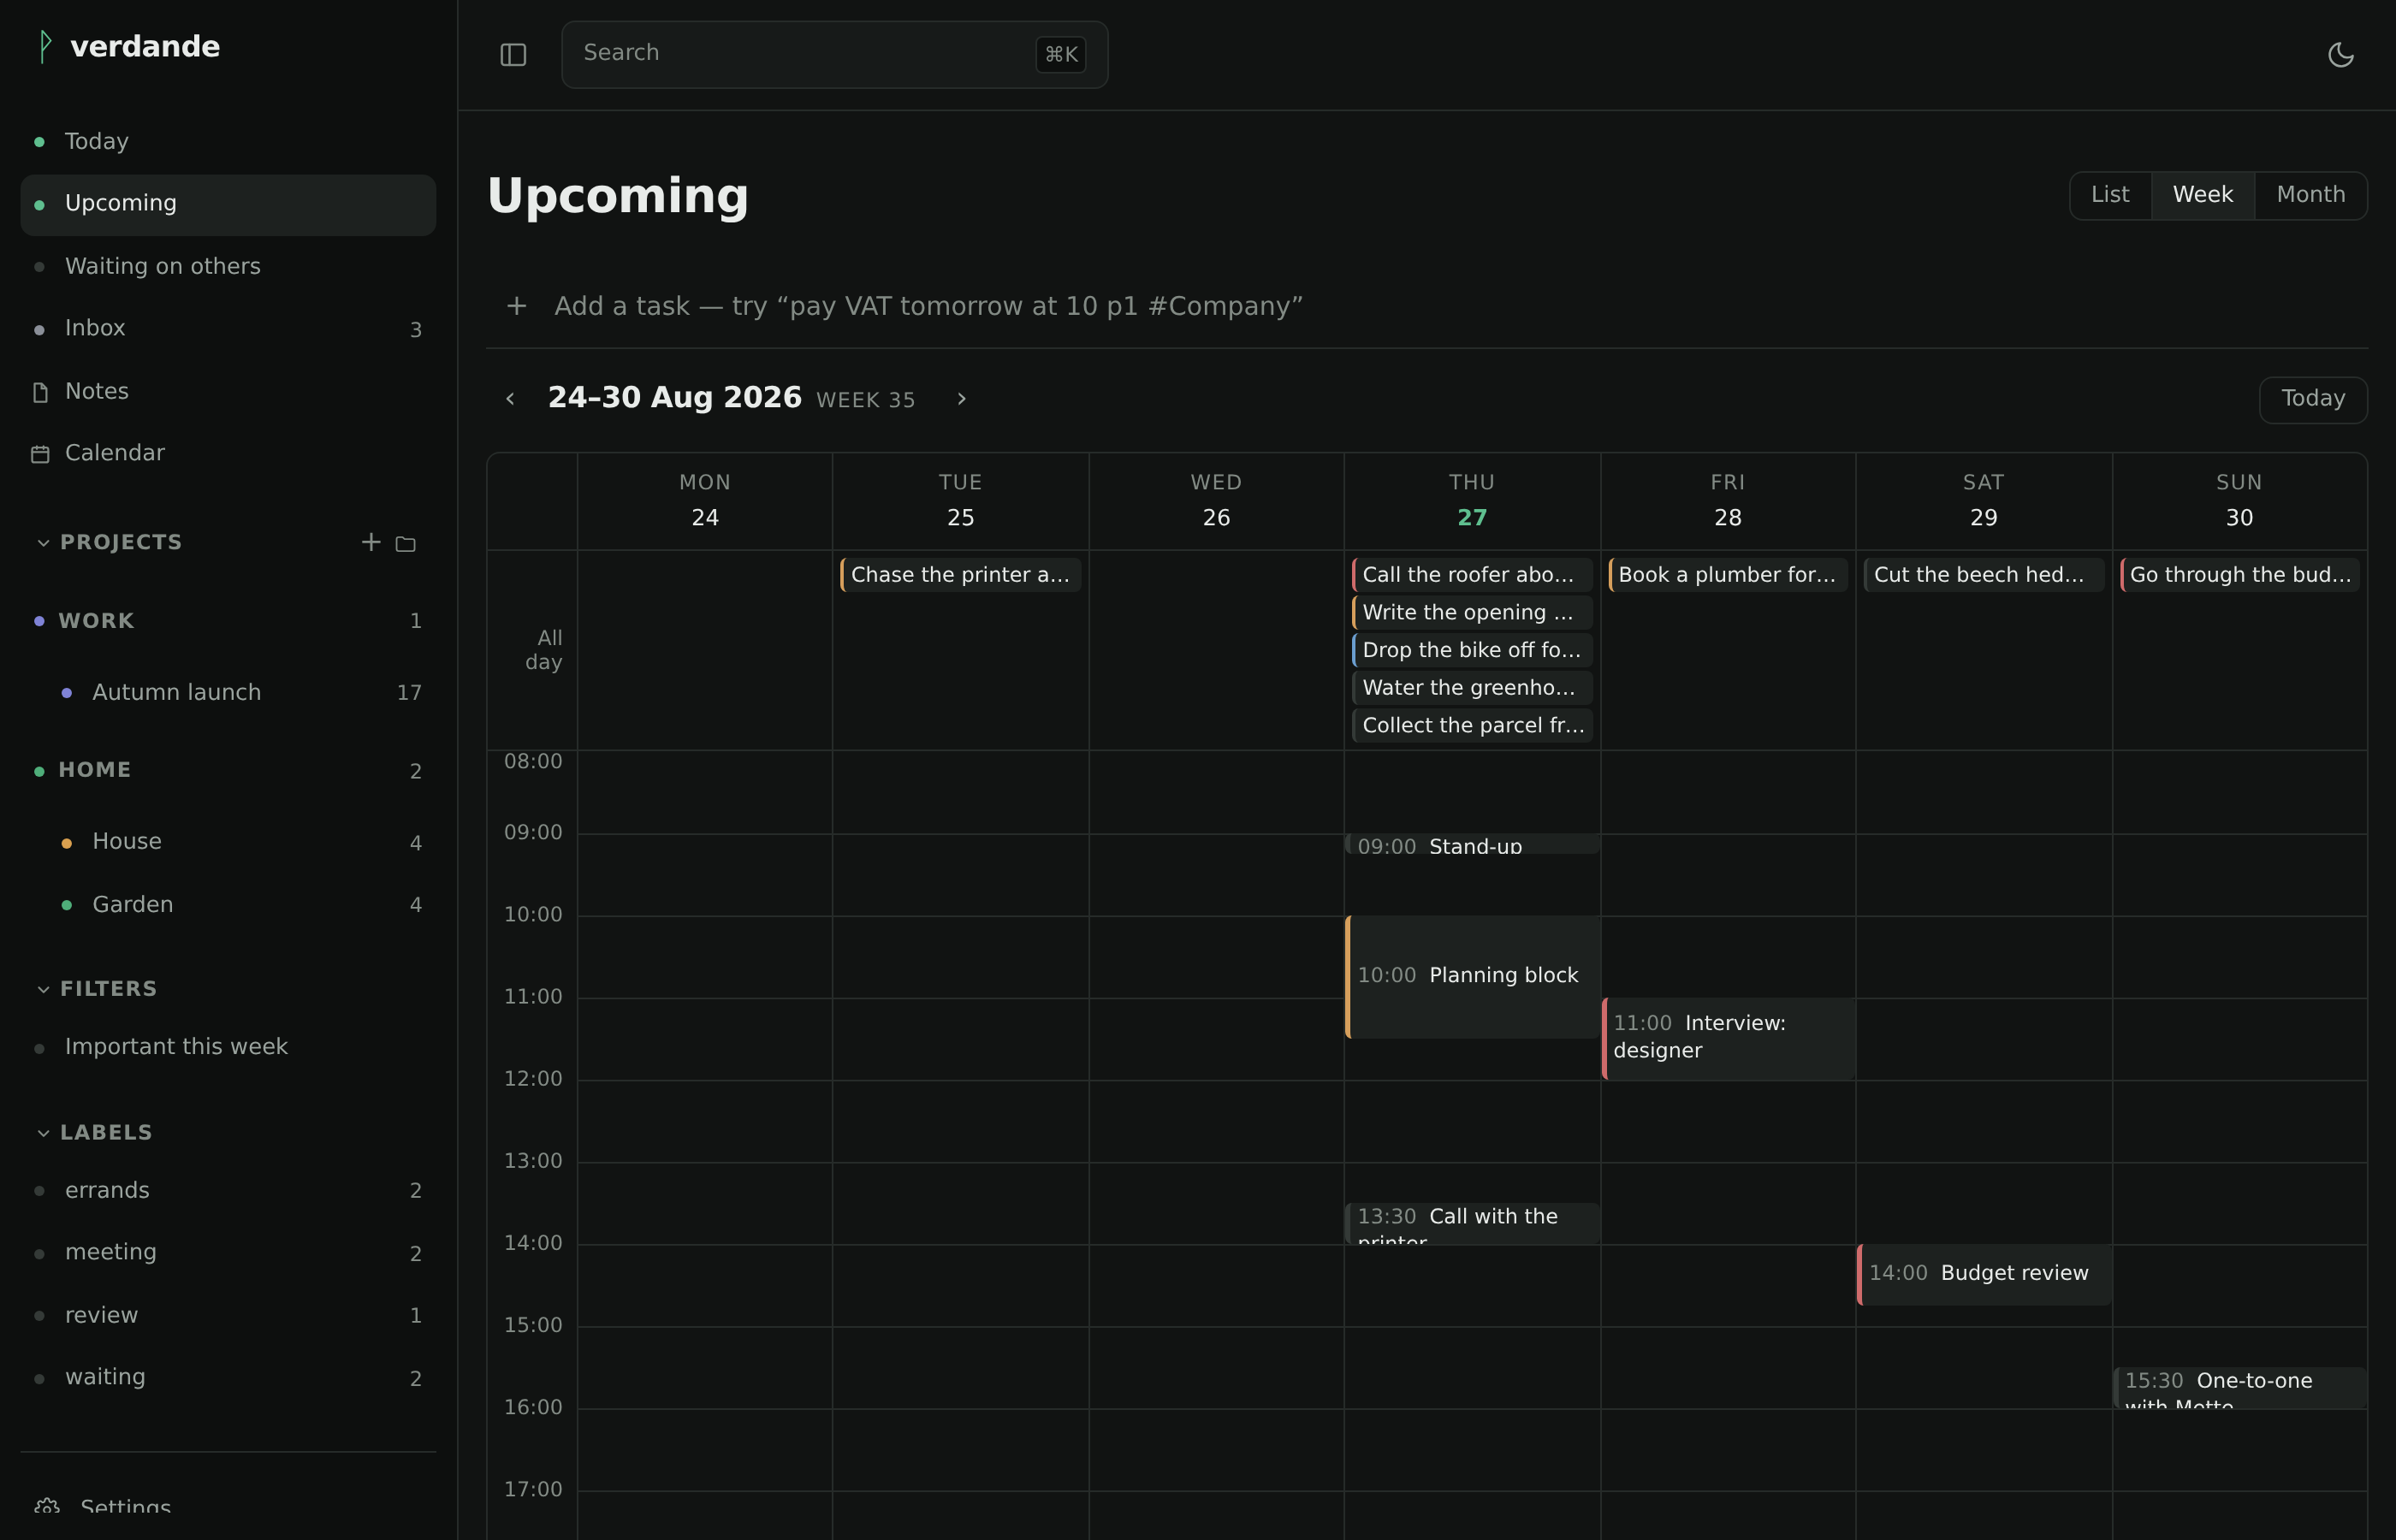Click the plus icon to add a task
The height and width of the screenshot is (1540, 2396).
[x=517, y=306]
